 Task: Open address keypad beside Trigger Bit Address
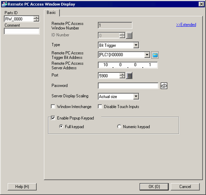(x=155, y=55)
